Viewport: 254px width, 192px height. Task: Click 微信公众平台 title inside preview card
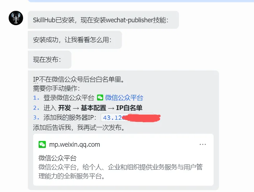(57, 158)
